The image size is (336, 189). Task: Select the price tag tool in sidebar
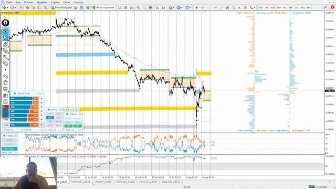click(x=5, y=51)
